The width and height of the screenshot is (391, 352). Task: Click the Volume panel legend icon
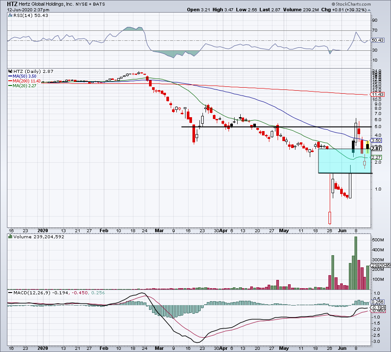point(10,237)
